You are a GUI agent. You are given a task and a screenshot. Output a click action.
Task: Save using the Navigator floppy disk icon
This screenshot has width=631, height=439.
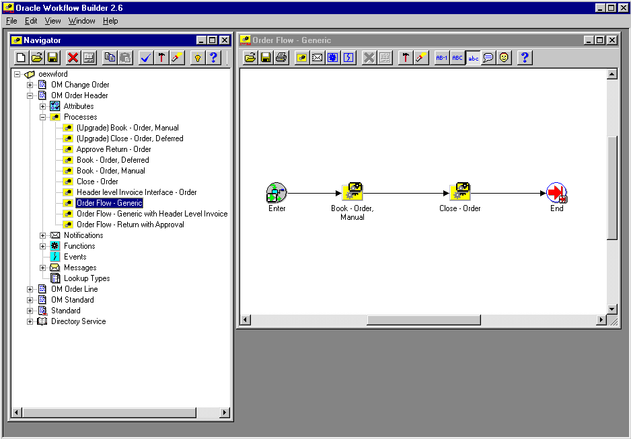[x=52, y=58]
